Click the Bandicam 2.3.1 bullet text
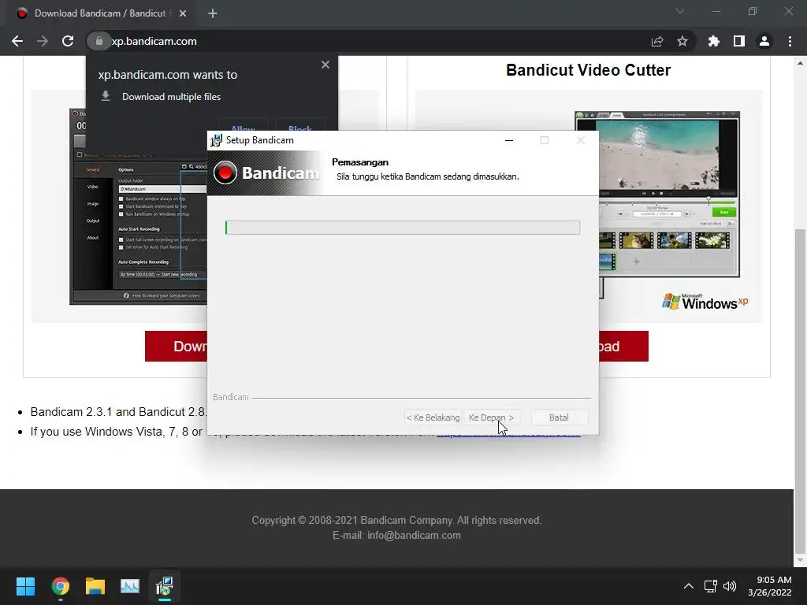The height and width of the screenshot is (605, 807). click(118, 412)
